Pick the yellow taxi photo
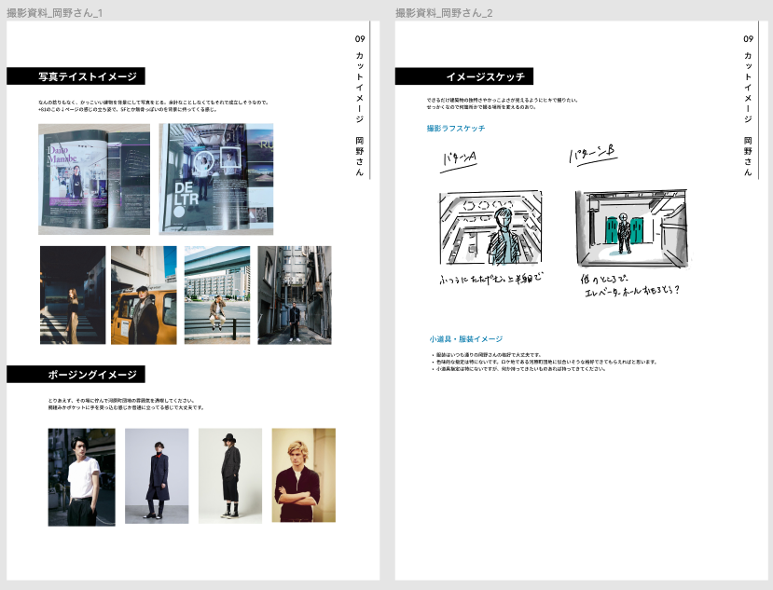The image size is (773, 590). [x=144, y=295]
